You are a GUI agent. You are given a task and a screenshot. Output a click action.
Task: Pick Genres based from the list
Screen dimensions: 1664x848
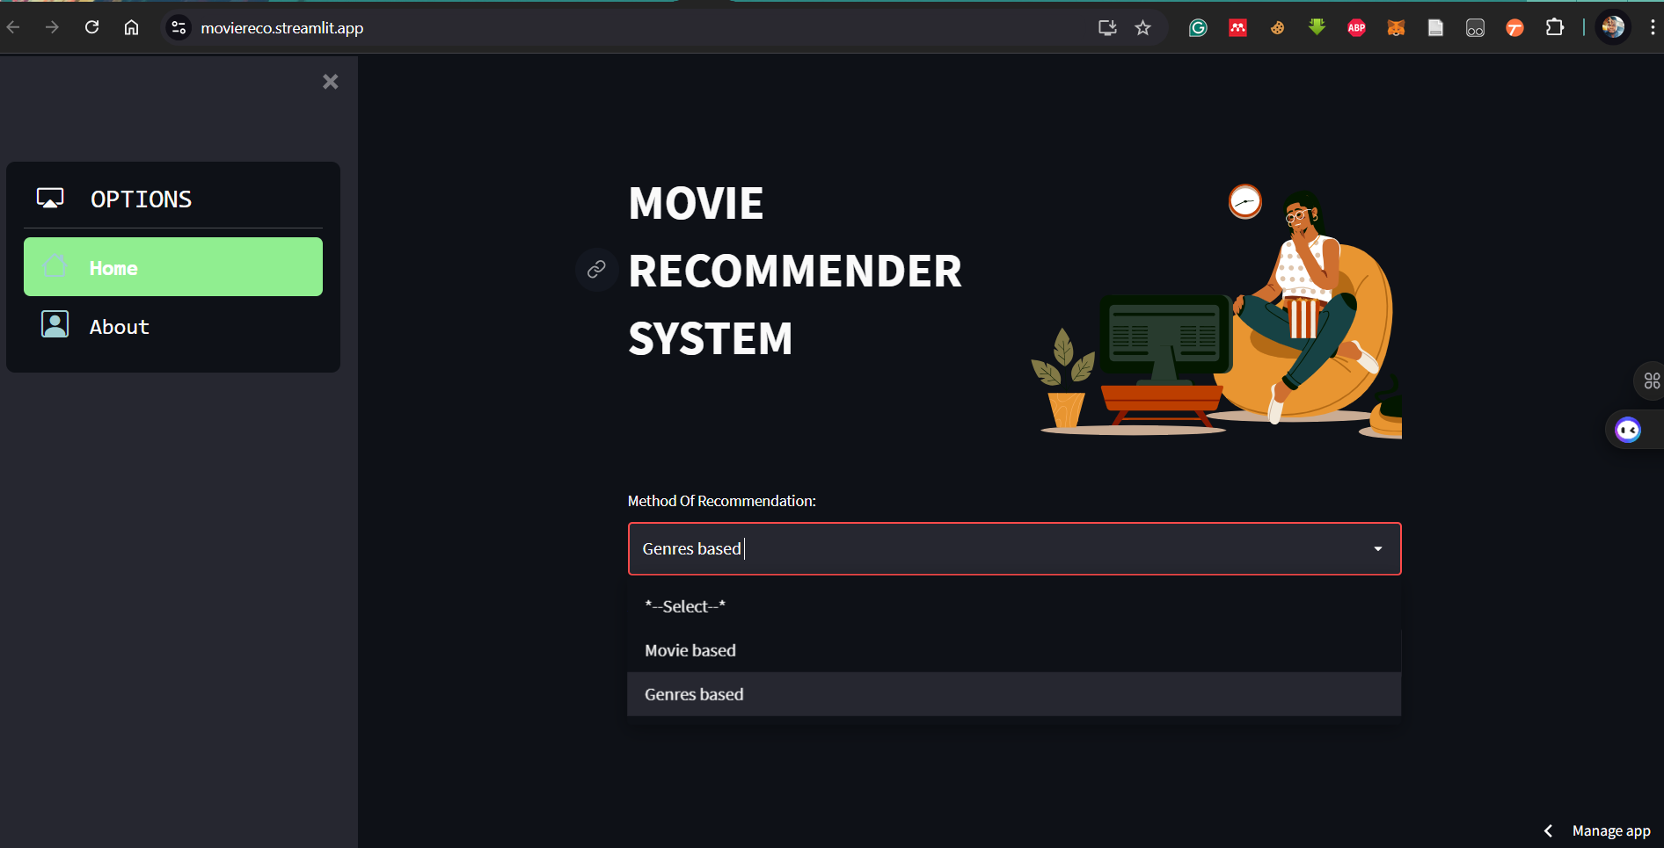click(x=694, y=694)
